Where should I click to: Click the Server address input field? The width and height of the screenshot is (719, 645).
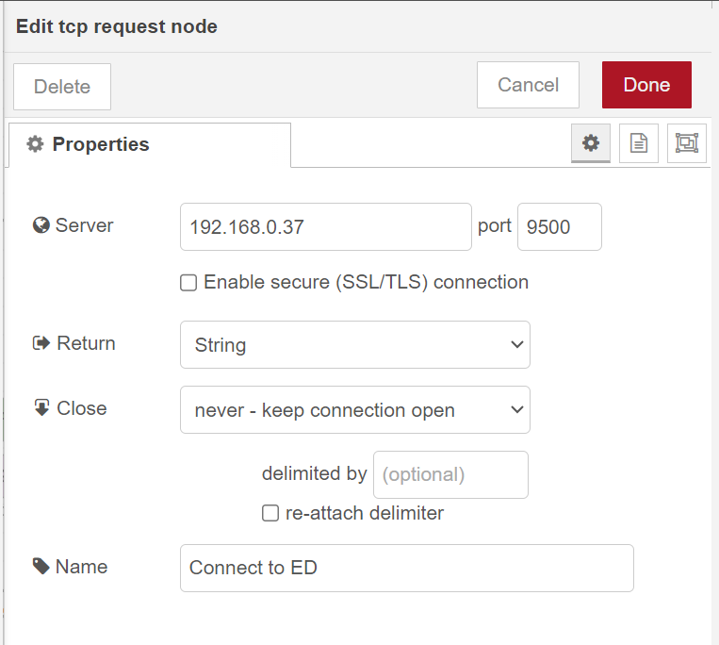pos(325,227)
